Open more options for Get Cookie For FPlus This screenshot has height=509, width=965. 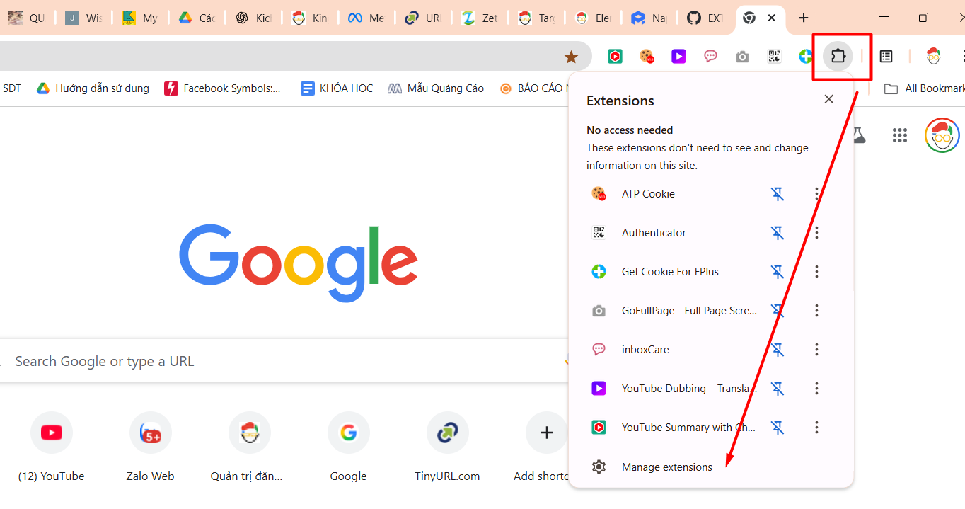pyautogui.click(x=816, y=271)
